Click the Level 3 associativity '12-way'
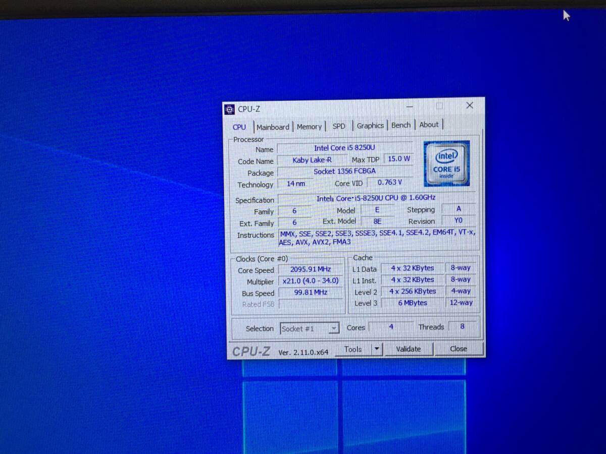Image resolution: width=606 pixels, height=454 pixels. pos(461,303)
